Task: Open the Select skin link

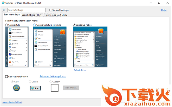Action: (x=80, y=70)
